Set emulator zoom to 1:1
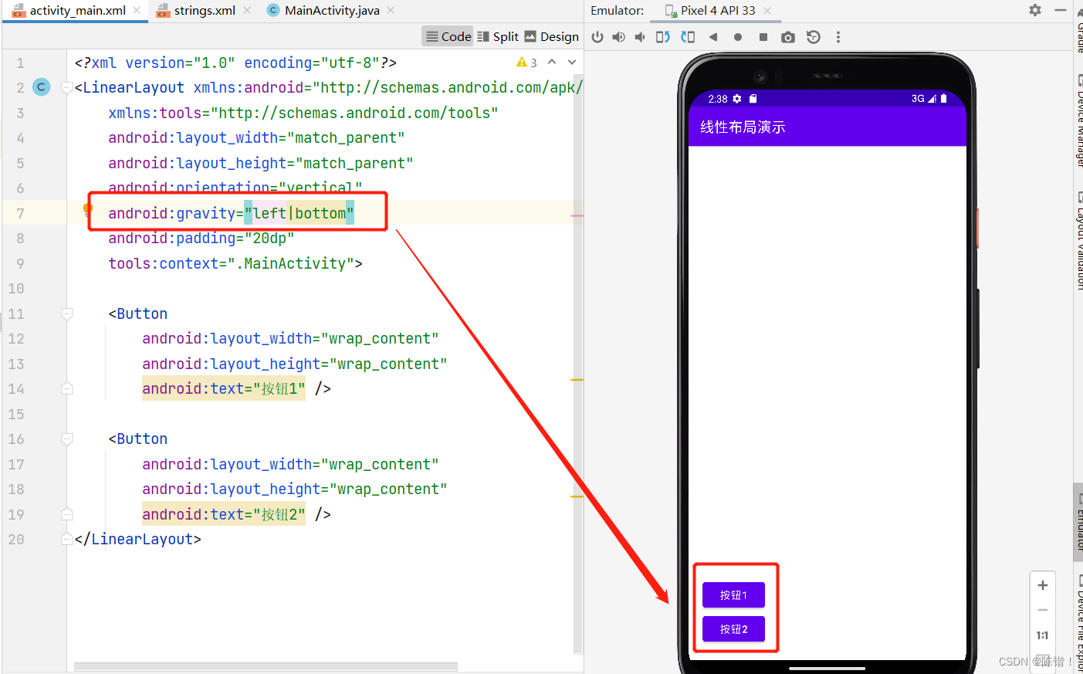 (1043, 635)
